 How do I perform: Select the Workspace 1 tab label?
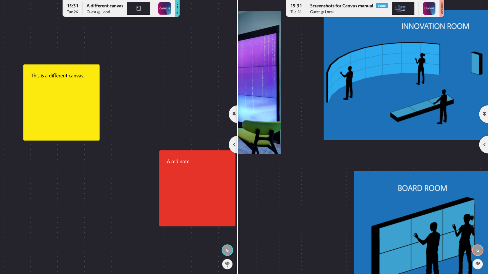(x=177, y=8)
